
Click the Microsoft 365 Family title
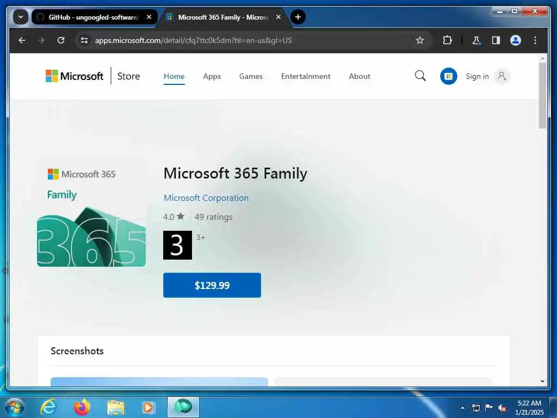235,174
